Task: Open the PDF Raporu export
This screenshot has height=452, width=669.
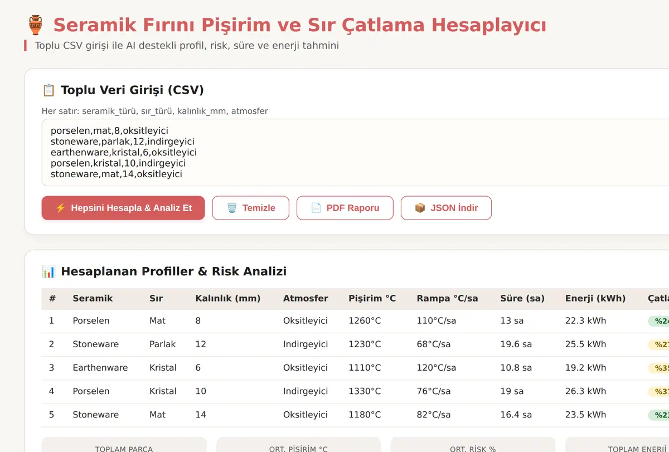Action: tap(345, 208)
